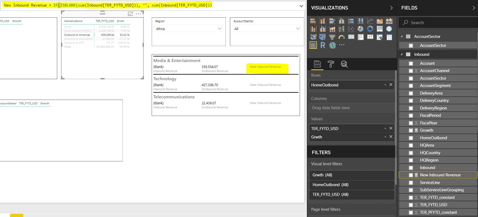This screenshot has width=478, height=217.
Task: Check the DeliveryCountry field checkbox
Action: tap(411, 101)
